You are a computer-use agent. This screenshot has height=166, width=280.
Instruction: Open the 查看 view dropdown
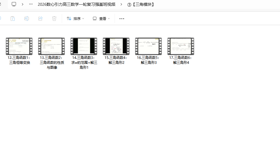[101, 18]
